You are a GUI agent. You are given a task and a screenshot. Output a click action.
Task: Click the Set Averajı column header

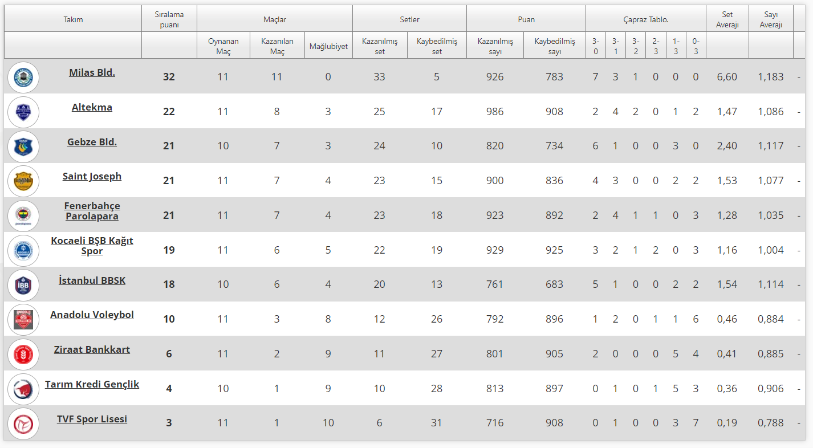[727, 19]
